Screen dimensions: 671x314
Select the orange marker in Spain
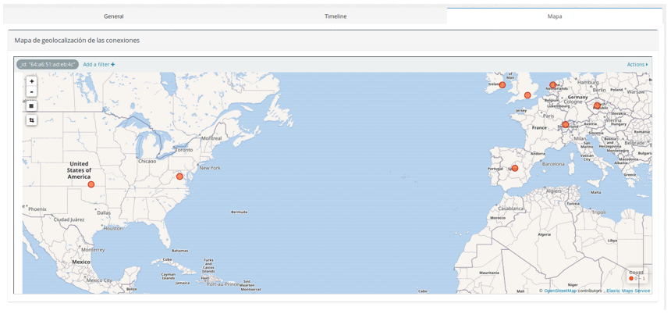pyautogui.click(x=515, y=168)
